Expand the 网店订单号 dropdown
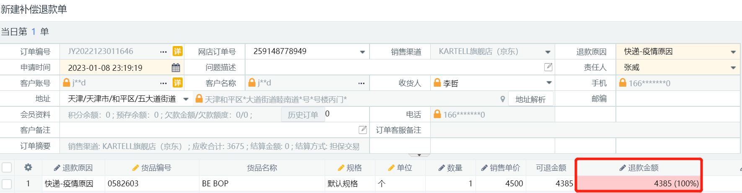This screenshot has height=193, width=742. tap(362, 52)
